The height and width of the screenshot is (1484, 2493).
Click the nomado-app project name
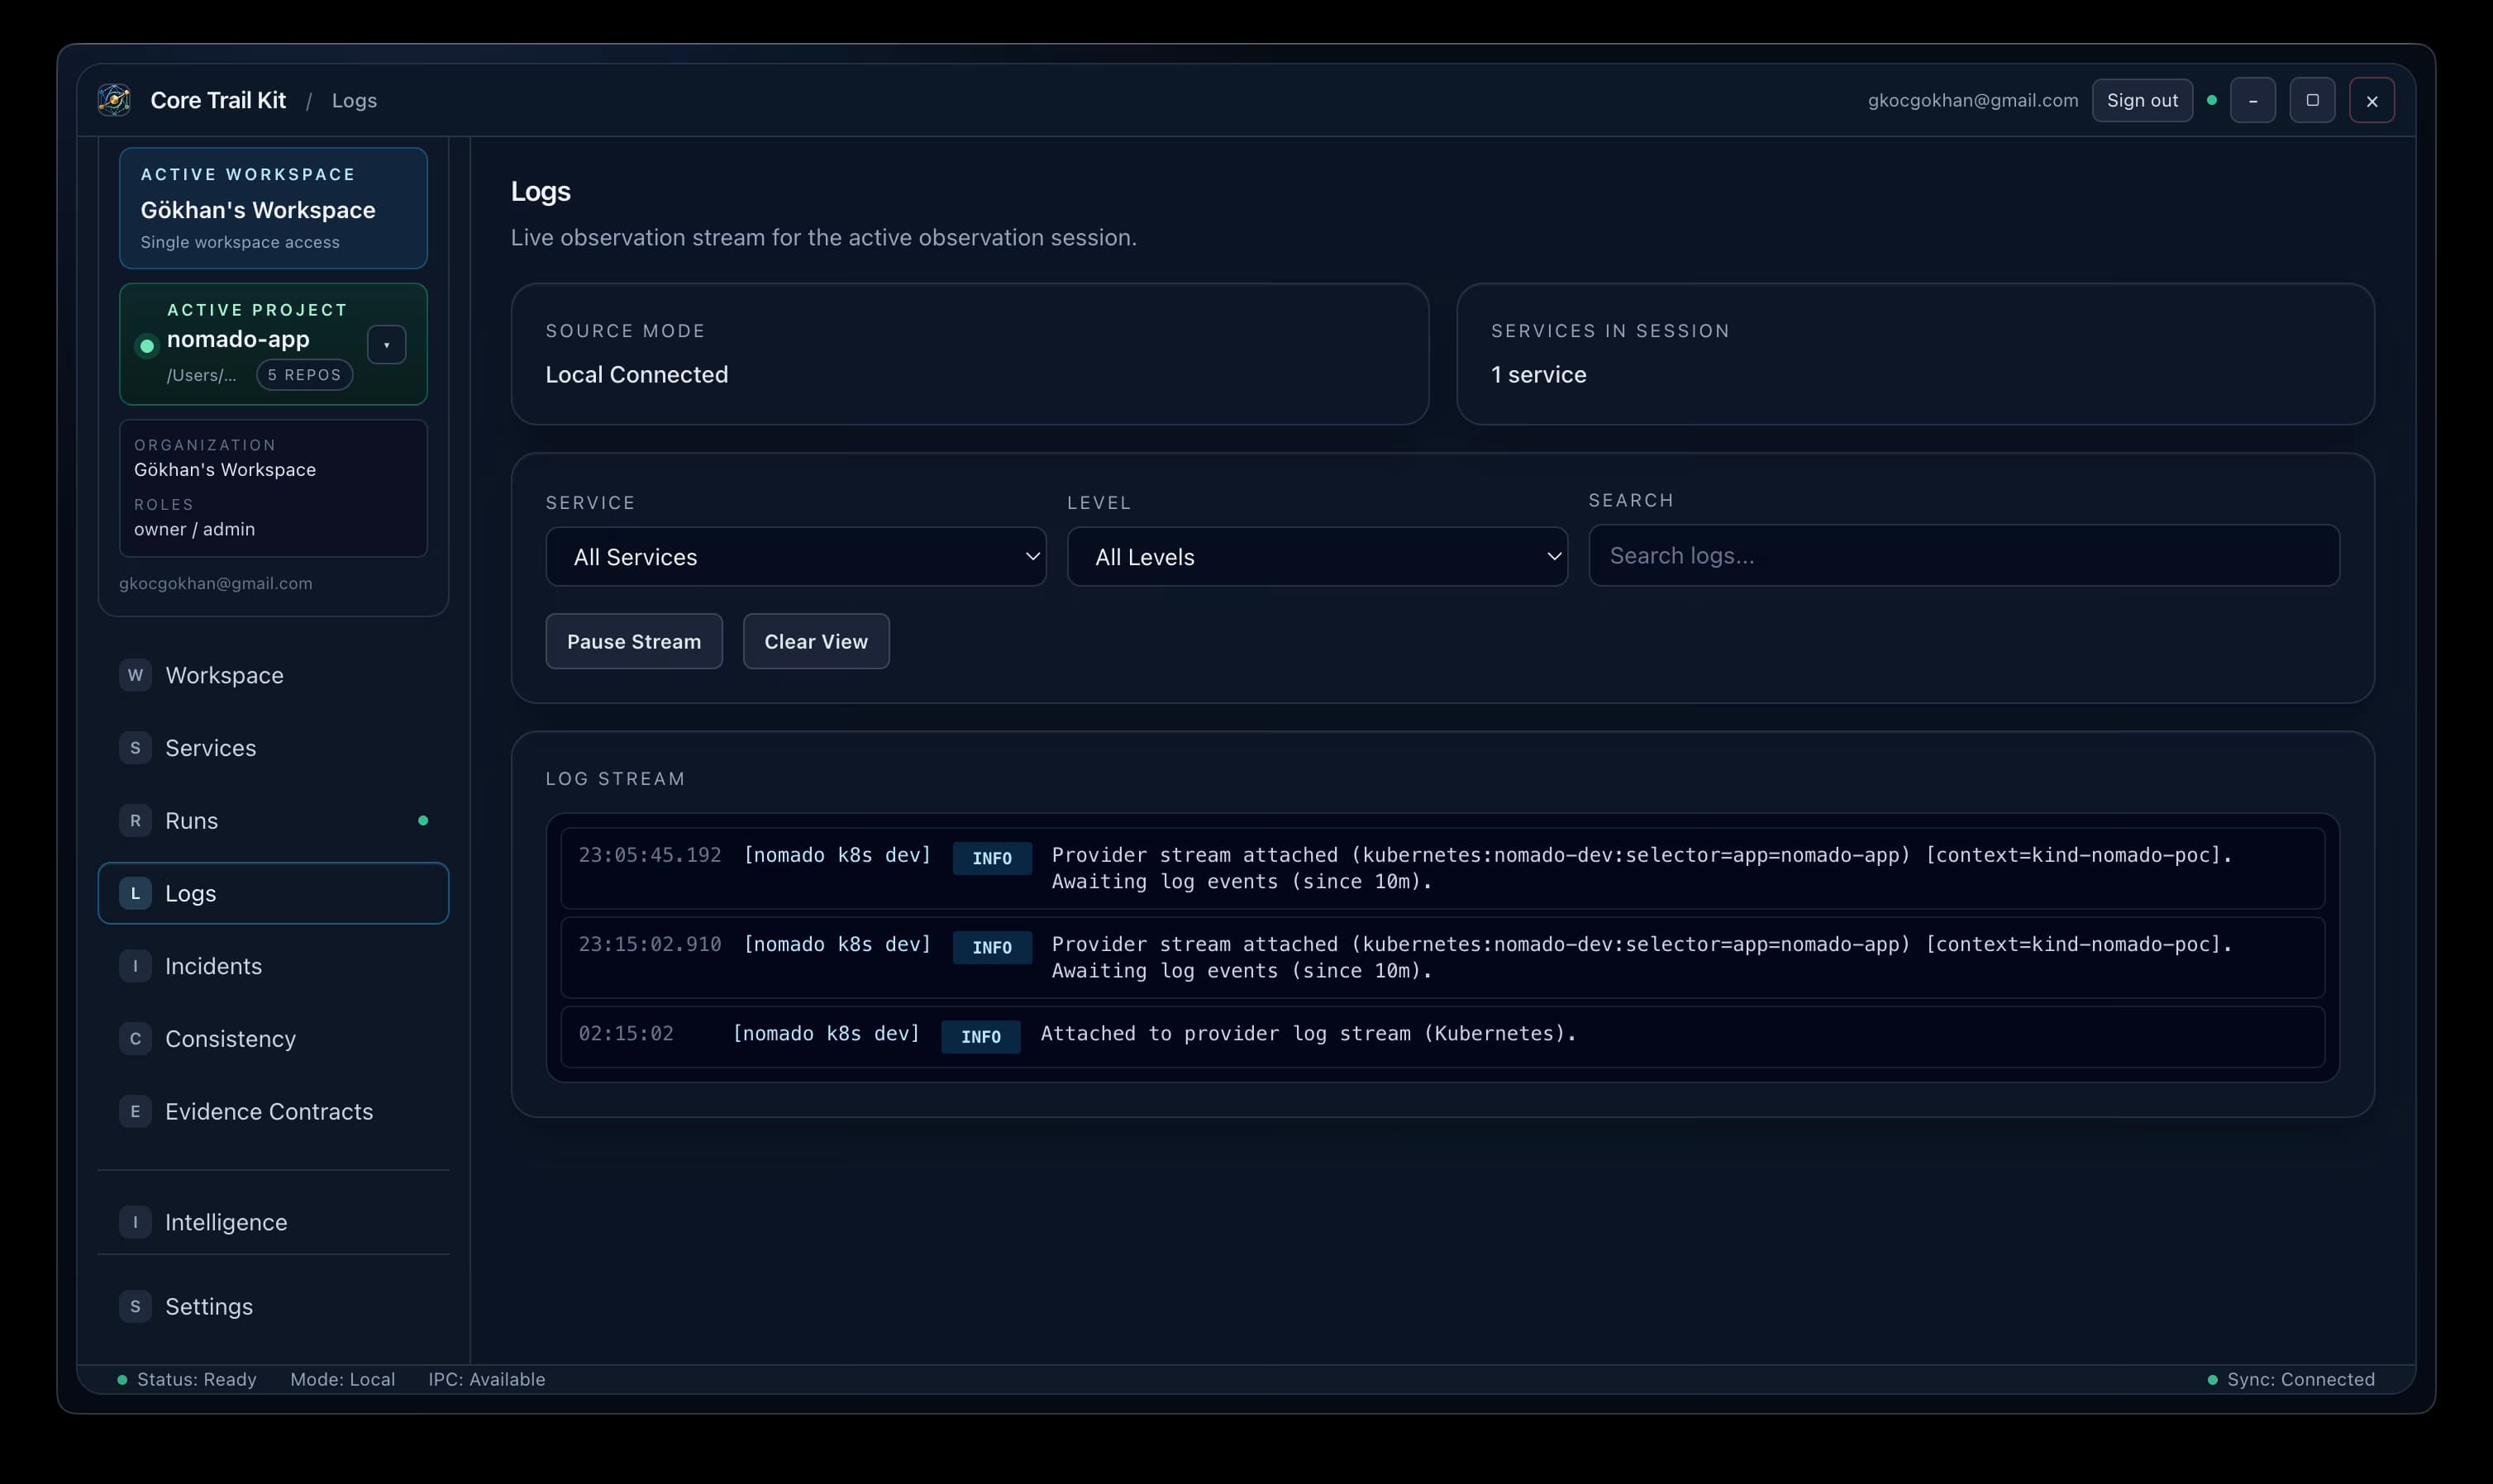[238, 339]
